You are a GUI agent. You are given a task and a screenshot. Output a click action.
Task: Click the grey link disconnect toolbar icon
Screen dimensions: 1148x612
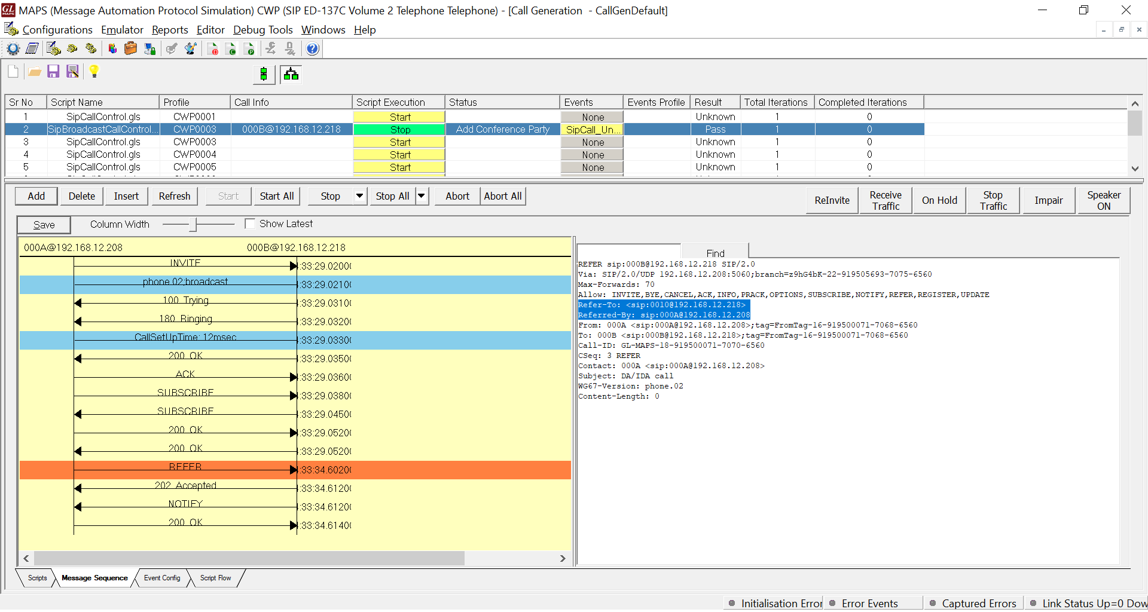(x=290, y=49)
